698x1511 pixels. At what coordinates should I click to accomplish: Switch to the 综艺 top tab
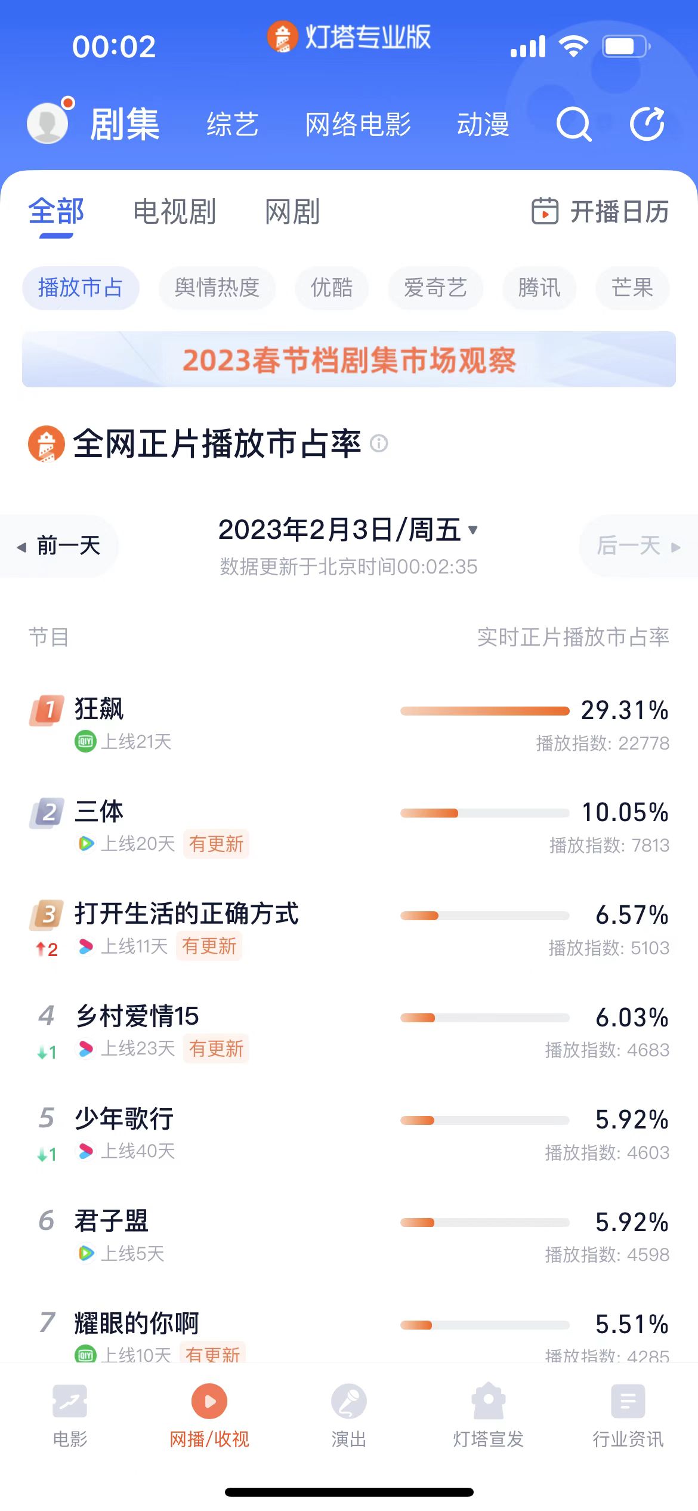click(x=233, y=125)
